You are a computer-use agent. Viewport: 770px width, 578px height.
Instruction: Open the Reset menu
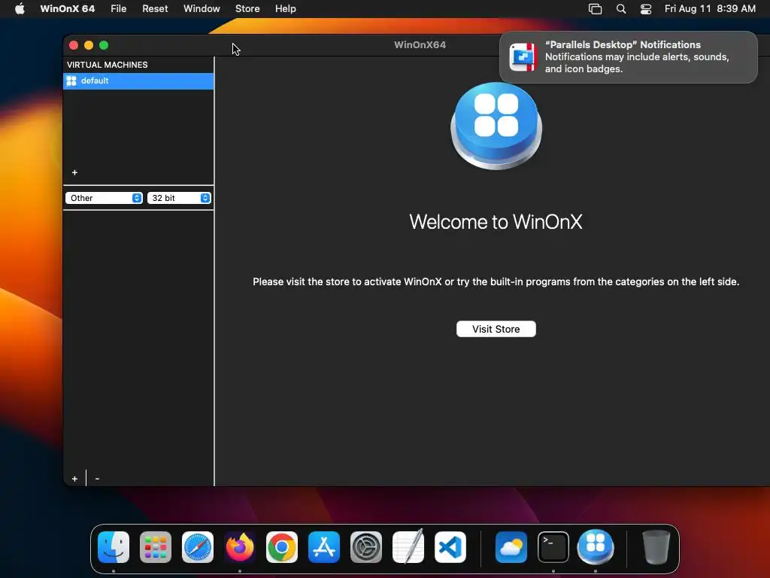pyautogui.click(x=155, y=9)
